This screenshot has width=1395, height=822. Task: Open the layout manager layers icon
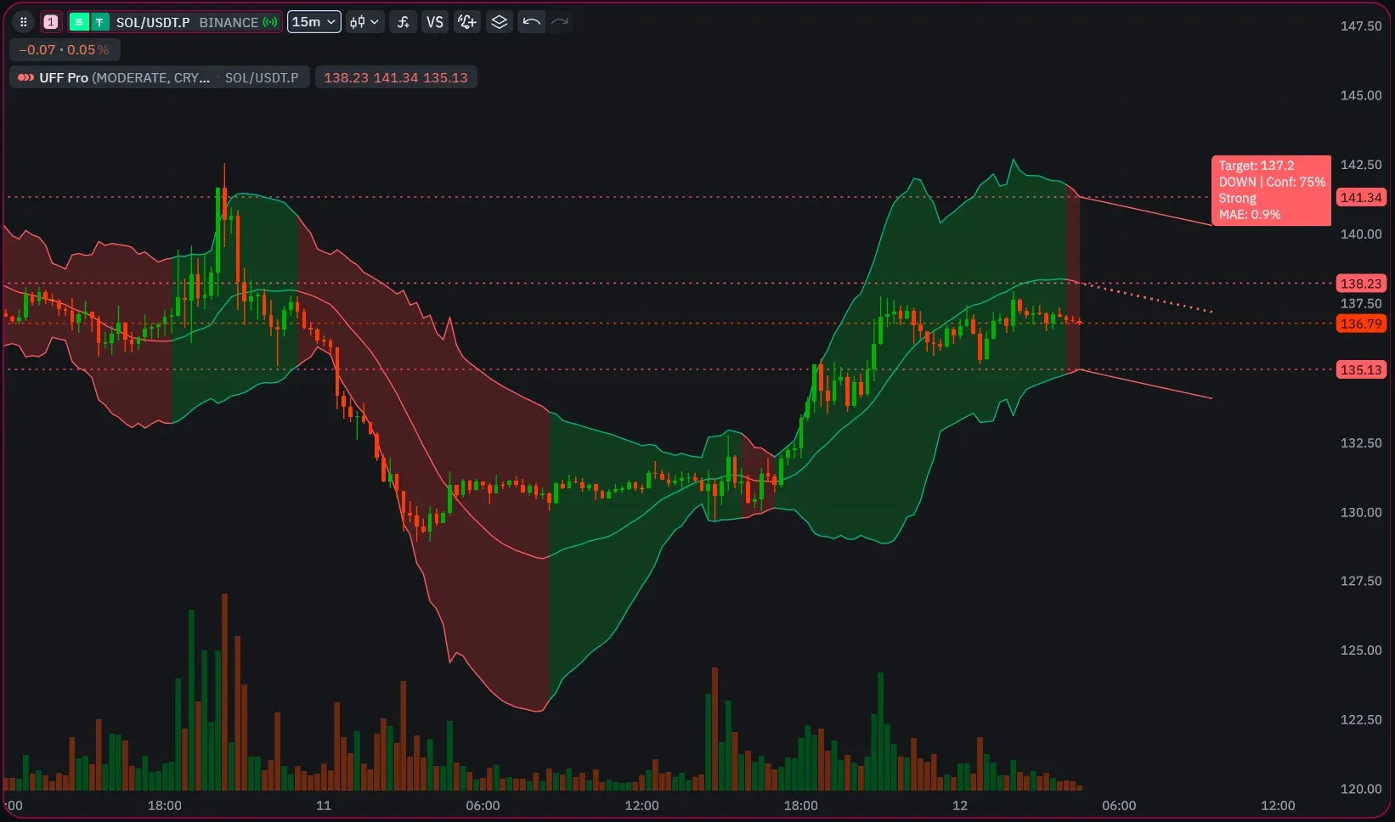pos(499,22)
